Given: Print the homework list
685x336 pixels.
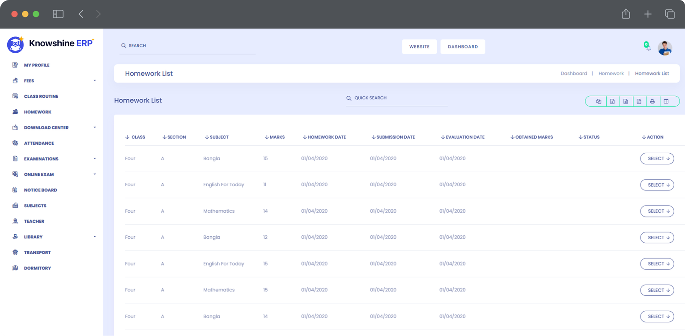Looking at the screenshot, I should point(652,101).
